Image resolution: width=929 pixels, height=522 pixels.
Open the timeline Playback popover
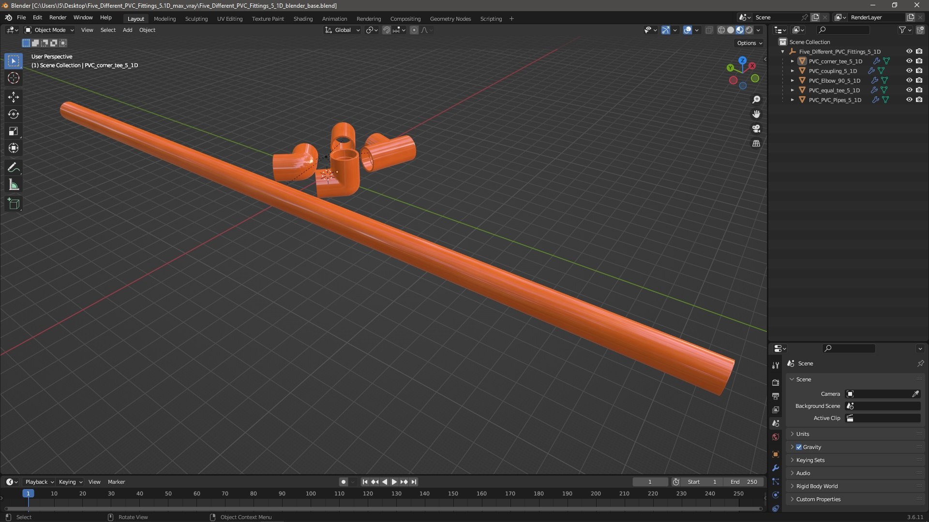39,482
